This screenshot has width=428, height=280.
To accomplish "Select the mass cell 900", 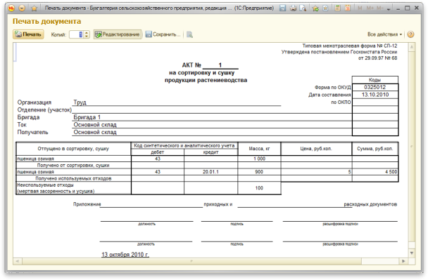I will click(259, 172).
